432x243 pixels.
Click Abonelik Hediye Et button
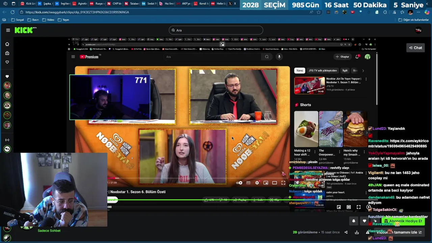coord(403,221)
